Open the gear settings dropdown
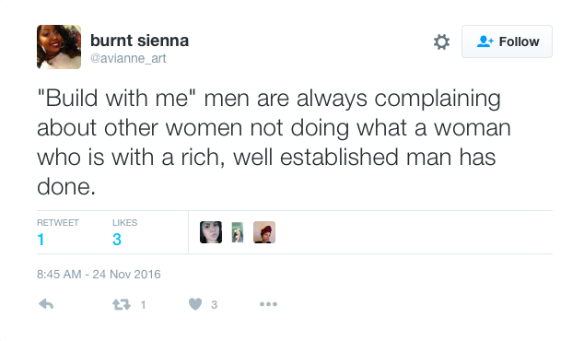 coord(442,41)
